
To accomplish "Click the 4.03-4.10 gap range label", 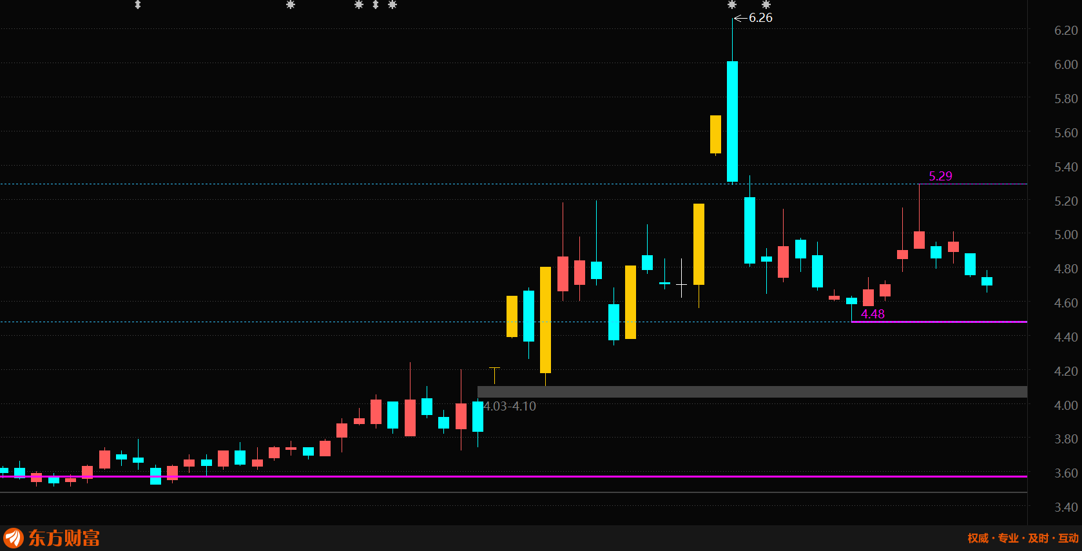I will [510, 406].
